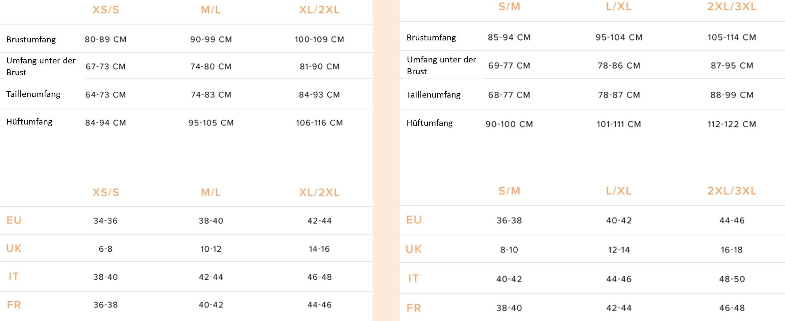Click the 100-109 CM cell
Screen dimensions: 785x321
point(319,39)
